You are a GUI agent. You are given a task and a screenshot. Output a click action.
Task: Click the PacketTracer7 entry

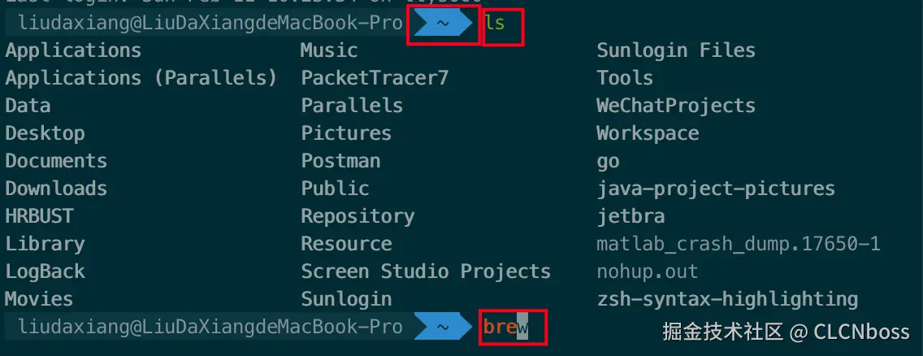[375, 78]
